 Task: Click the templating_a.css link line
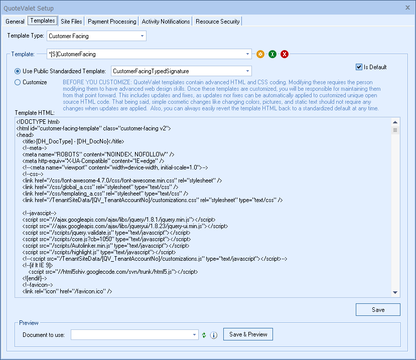(x=105, y=194)
